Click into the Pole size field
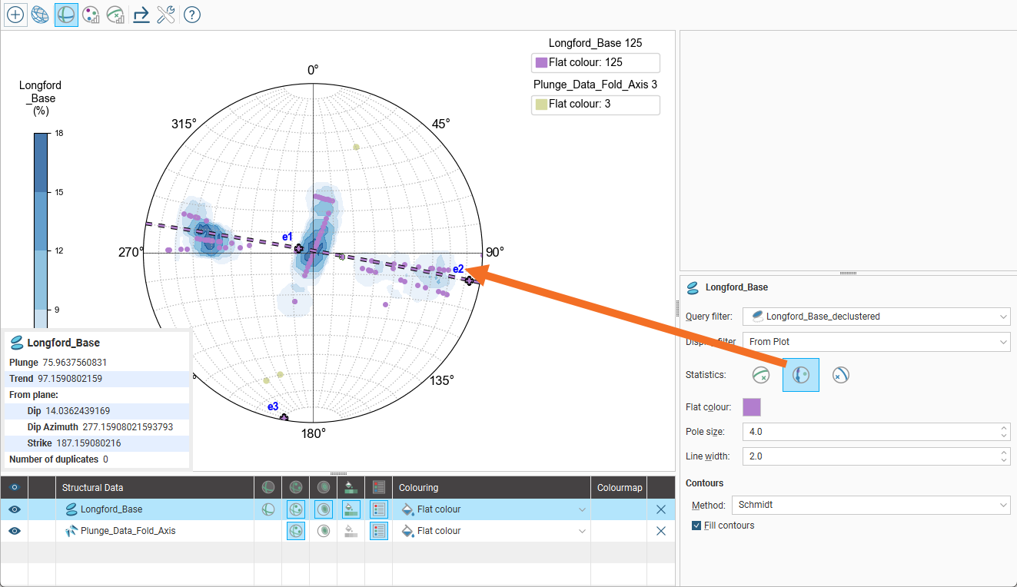 click(869, 432)
